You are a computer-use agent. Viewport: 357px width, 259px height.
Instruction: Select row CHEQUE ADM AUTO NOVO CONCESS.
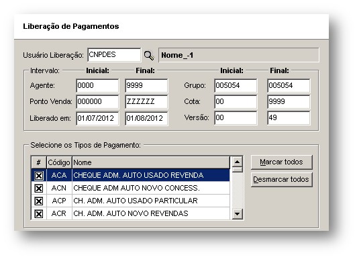point(130,188)
